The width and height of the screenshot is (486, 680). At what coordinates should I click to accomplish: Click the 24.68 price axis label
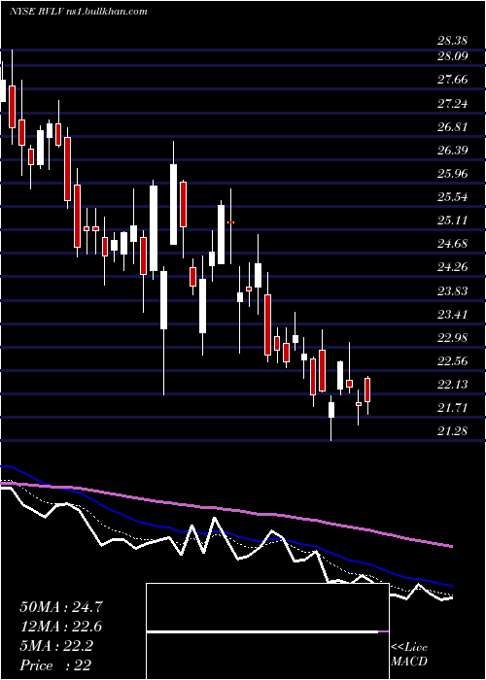point(453,244)
